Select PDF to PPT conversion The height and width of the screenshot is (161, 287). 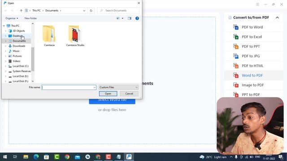tap(251, 47)
